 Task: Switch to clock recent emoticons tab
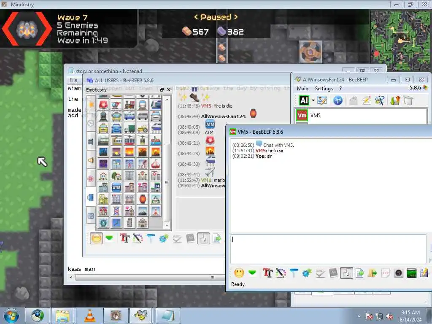click(91, 123)
